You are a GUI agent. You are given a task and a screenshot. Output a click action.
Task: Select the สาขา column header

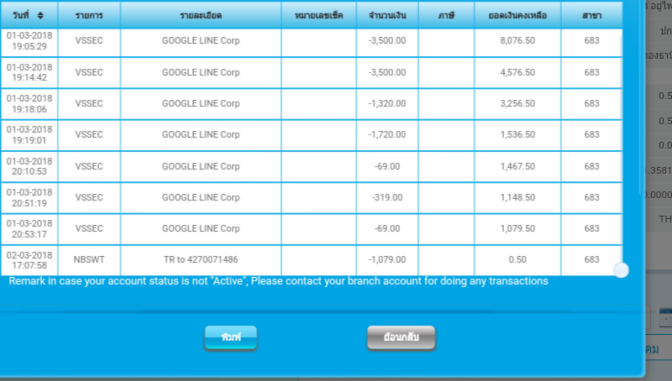click(591, 15)
